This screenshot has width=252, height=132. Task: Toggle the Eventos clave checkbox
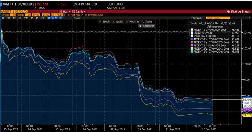86,15
